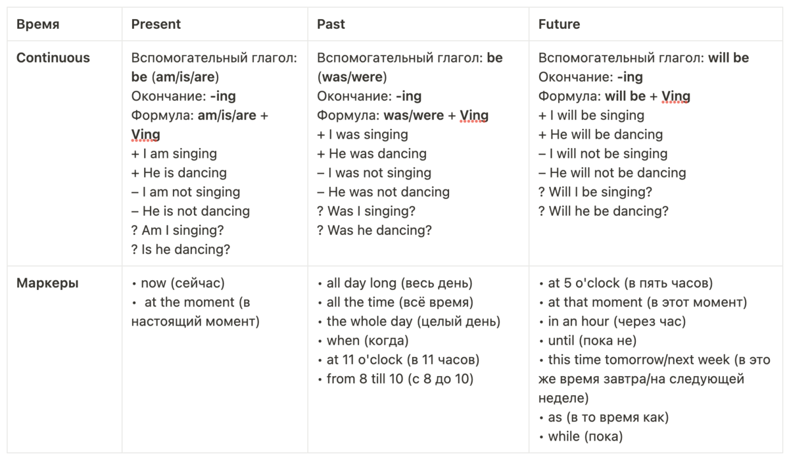Select the 'Future' column header
This screenshot has width=789, height=461.
(559, 24)
